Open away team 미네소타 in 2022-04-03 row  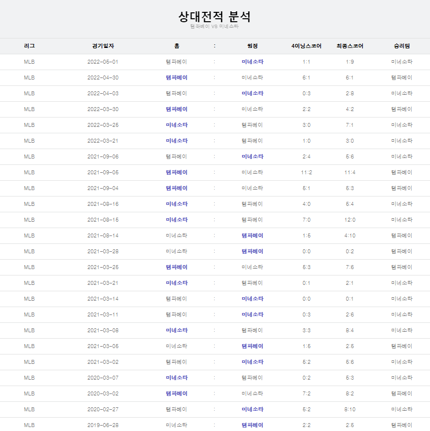point(252,93)
